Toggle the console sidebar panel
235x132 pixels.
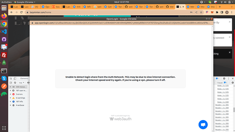11,83
